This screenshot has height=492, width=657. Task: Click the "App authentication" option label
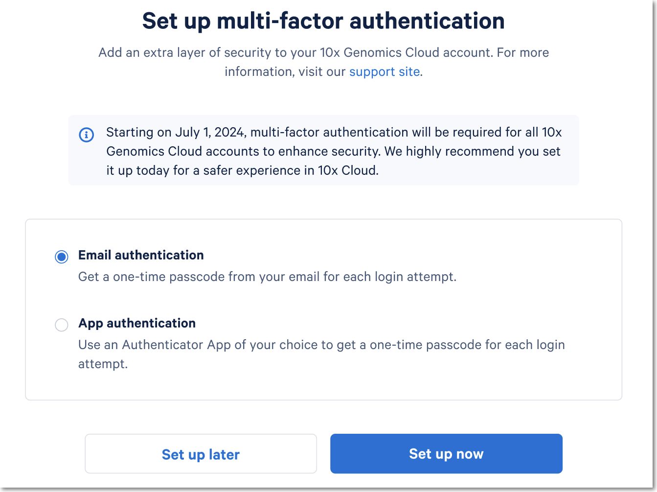pos(137,323)
